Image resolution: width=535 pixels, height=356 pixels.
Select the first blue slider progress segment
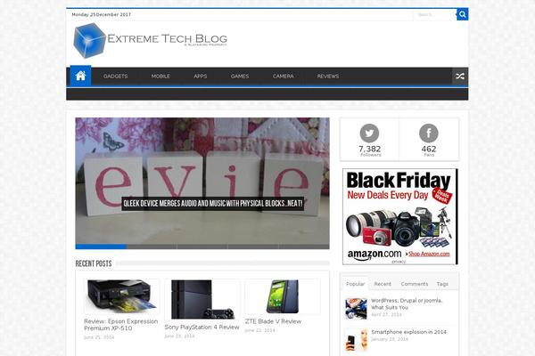(x=101, y=247)
